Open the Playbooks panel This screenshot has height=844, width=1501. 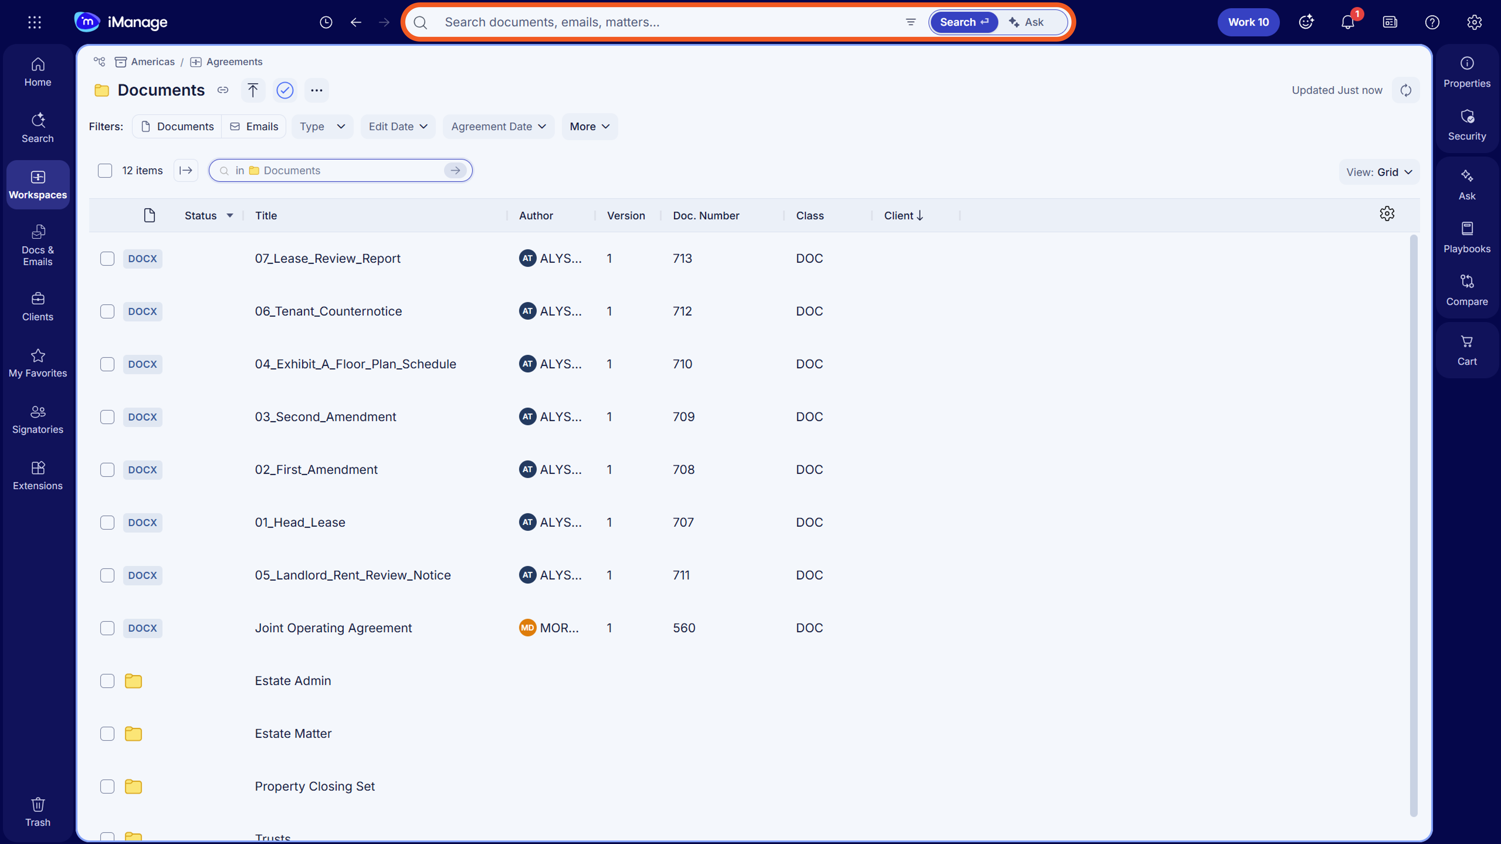1467,238
